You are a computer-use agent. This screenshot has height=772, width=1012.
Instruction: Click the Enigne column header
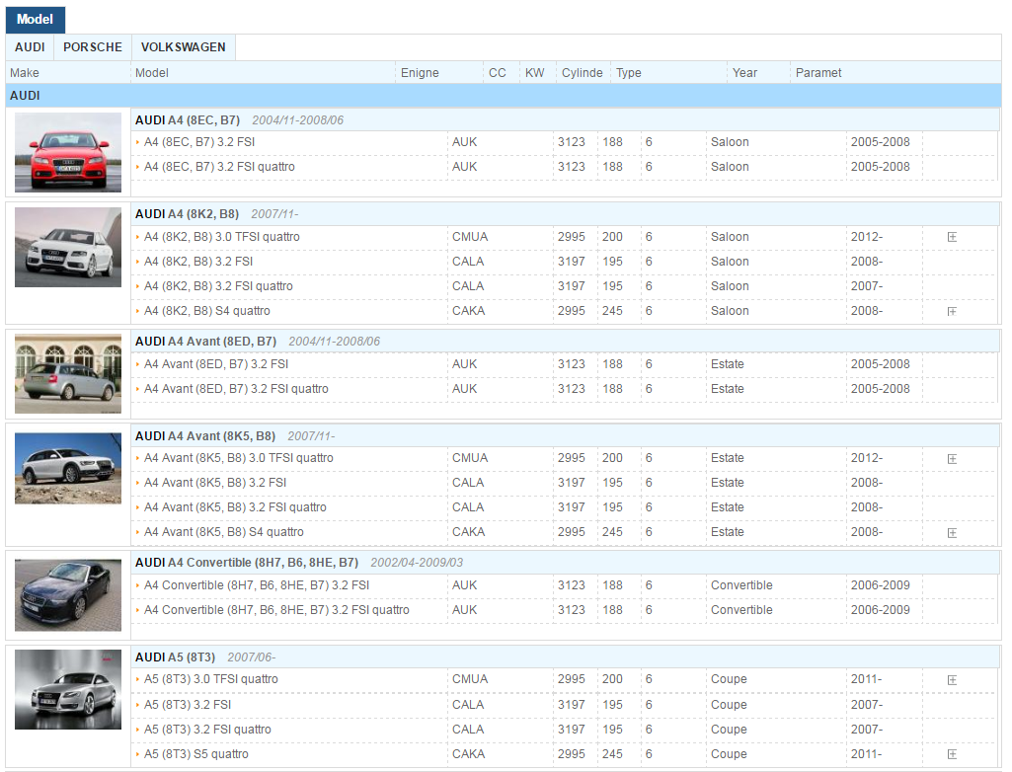coord(439,72)
